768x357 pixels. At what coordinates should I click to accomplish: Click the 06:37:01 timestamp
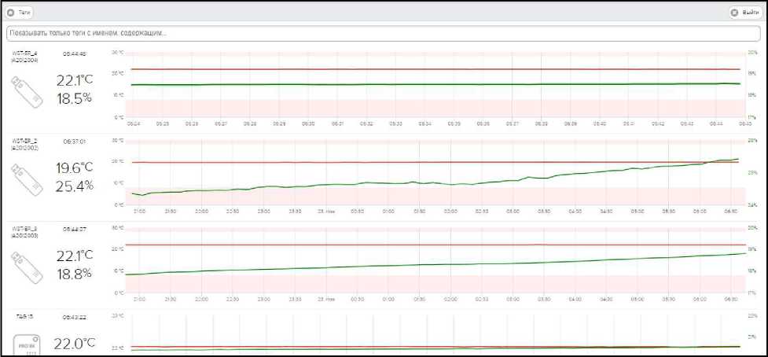click(75, 142)
